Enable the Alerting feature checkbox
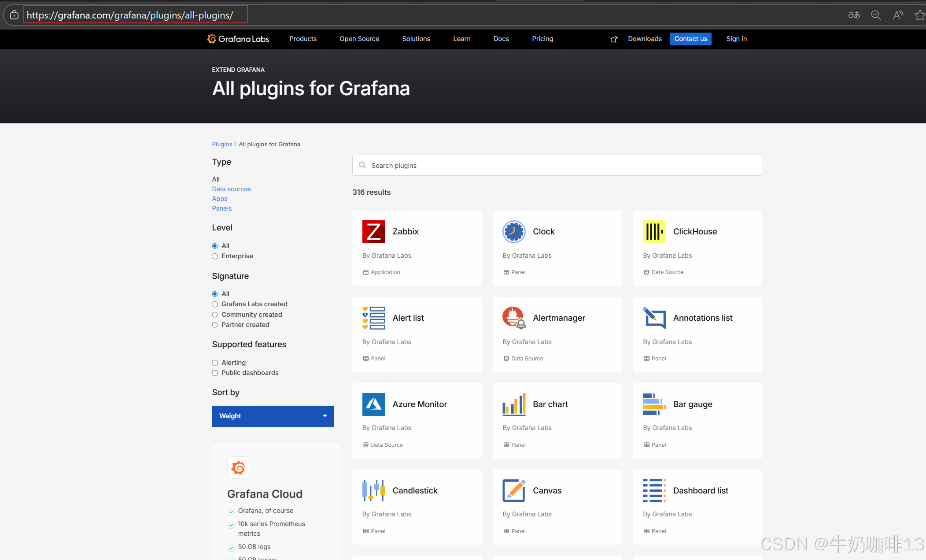The width and height of the screenshot is (926, 560). tap(215, 363)
